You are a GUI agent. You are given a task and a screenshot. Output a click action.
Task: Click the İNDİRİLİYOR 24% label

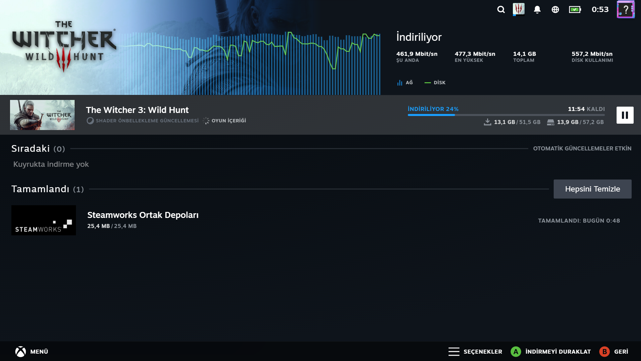[433, 109]
